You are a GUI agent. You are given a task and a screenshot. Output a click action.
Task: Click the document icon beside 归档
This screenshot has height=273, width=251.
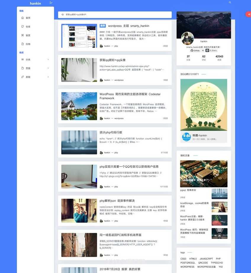(x=22, y=44)
